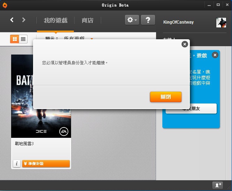Open the gear settings dropdown
The width and height of the screenshot is (232, 191).
(x=132, y=20)
